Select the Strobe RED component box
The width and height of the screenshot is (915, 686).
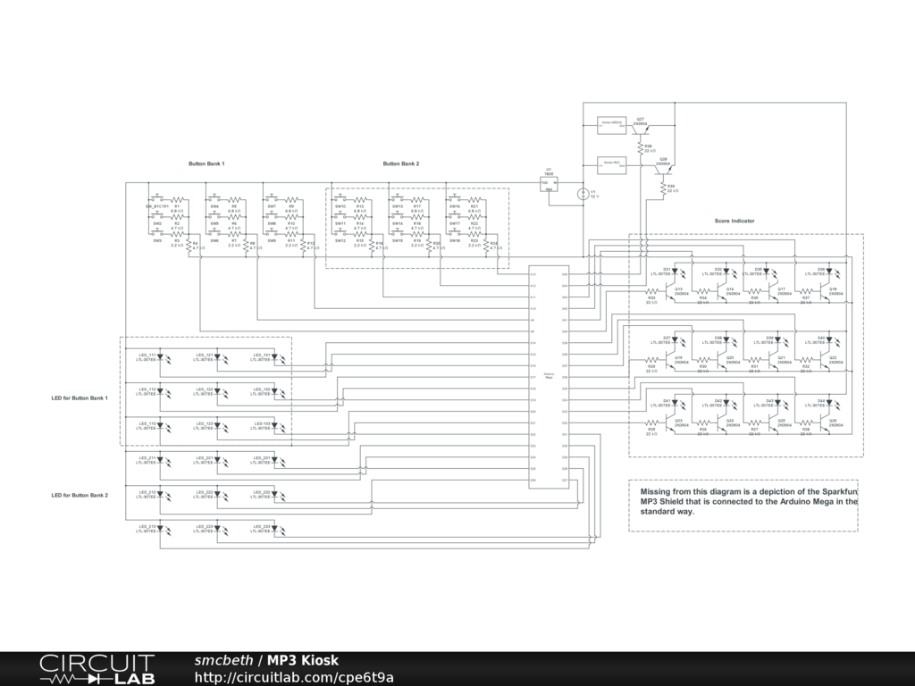pos(612,165)
